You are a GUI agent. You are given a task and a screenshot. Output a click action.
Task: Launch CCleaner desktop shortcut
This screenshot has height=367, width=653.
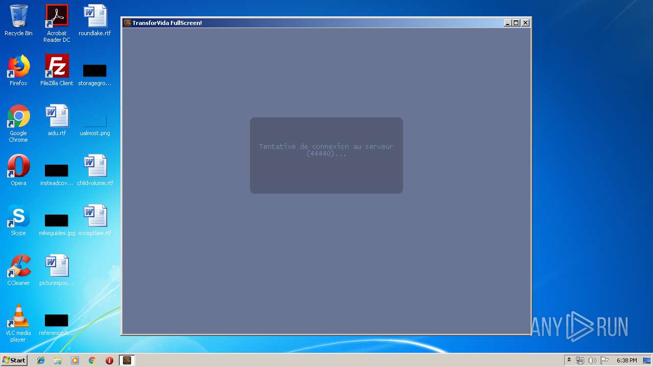pos(18,270)
